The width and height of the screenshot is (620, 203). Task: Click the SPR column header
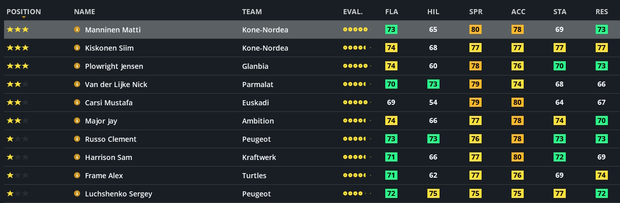tap(476, 12)
